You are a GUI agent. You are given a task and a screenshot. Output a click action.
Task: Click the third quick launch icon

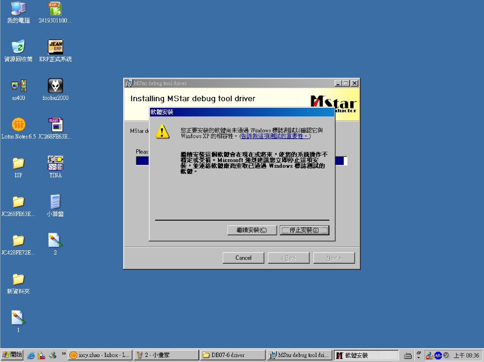(53, 355)
